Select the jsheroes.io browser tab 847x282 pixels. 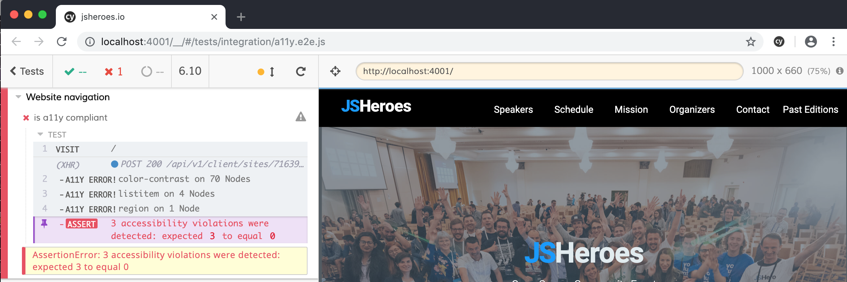(x=134, y=17)
